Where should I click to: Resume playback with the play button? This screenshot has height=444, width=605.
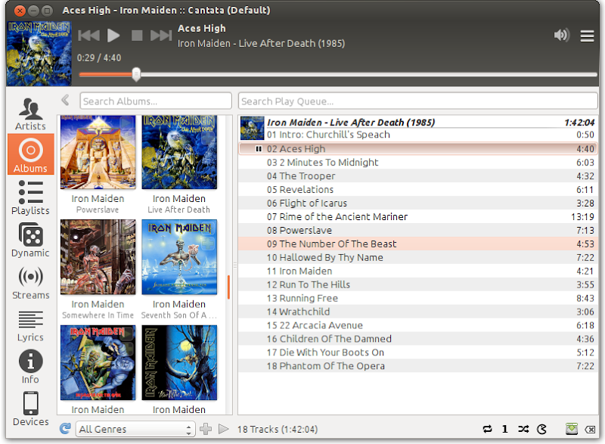pyautogui.click(x=113, y=36)
